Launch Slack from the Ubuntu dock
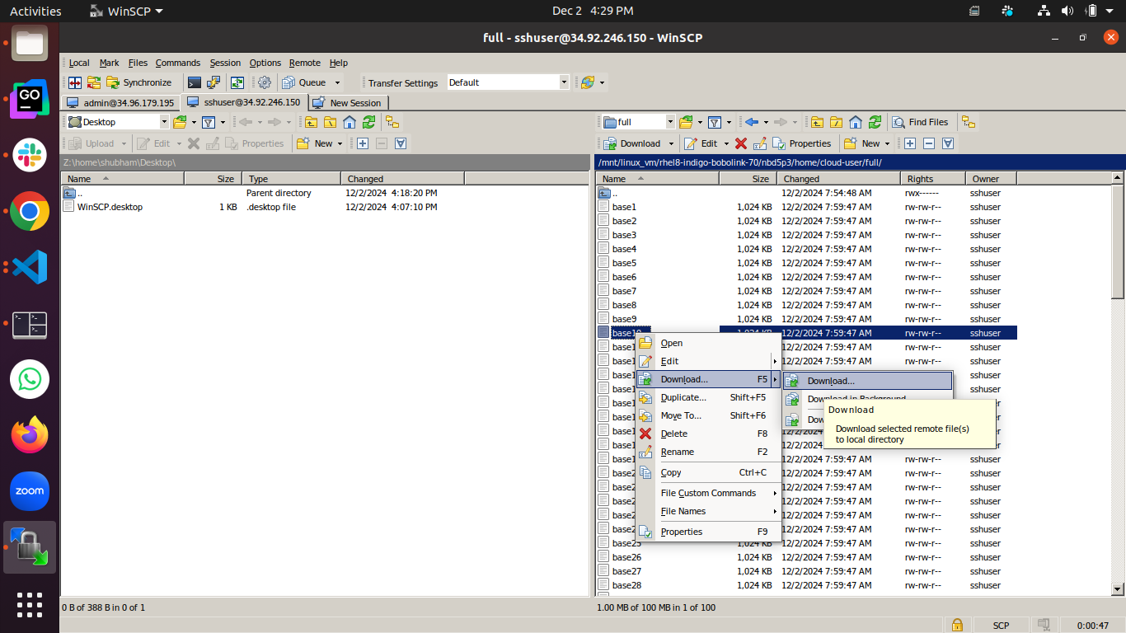 click(x=30, y=155)
